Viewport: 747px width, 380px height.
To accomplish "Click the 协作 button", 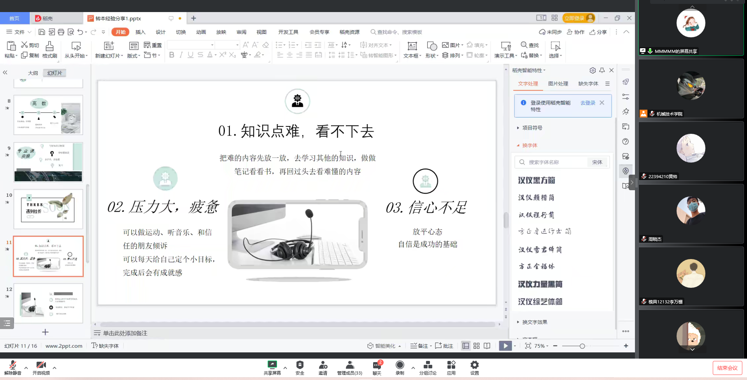I will pos(576,32).
